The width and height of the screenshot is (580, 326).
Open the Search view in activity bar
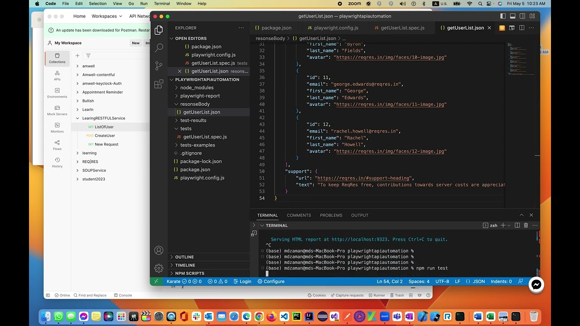pyautogui.click(x=159, y=48)
